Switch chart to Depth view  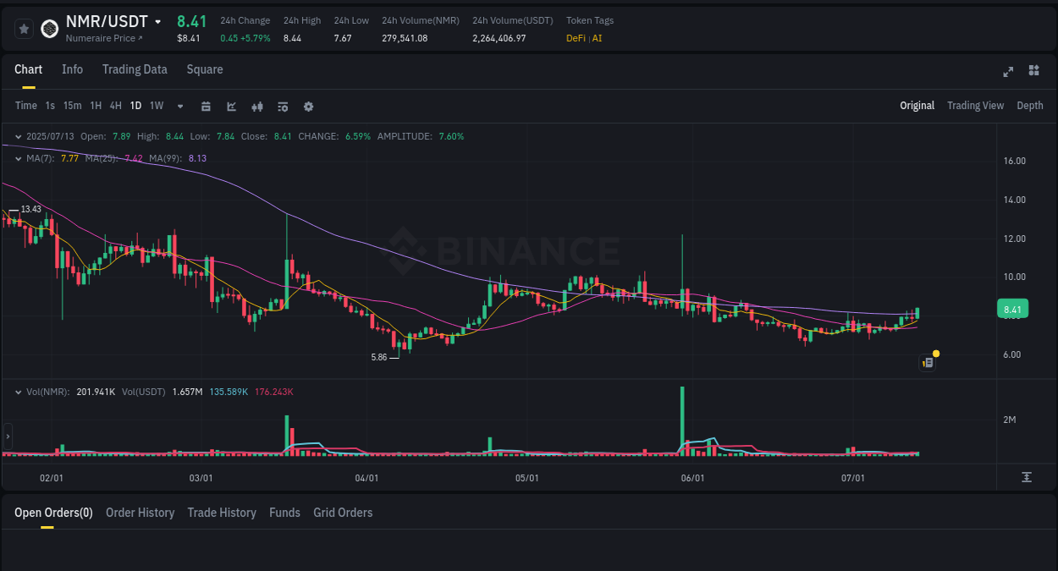[1029, 106]
